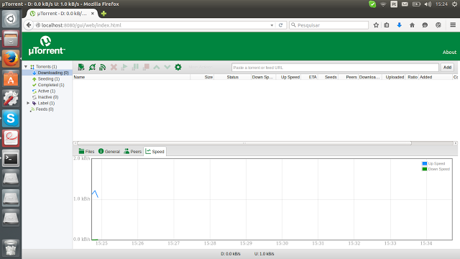Click the Add RSS Feed icon
Viewport: 460px width, 259px height.
103,67
